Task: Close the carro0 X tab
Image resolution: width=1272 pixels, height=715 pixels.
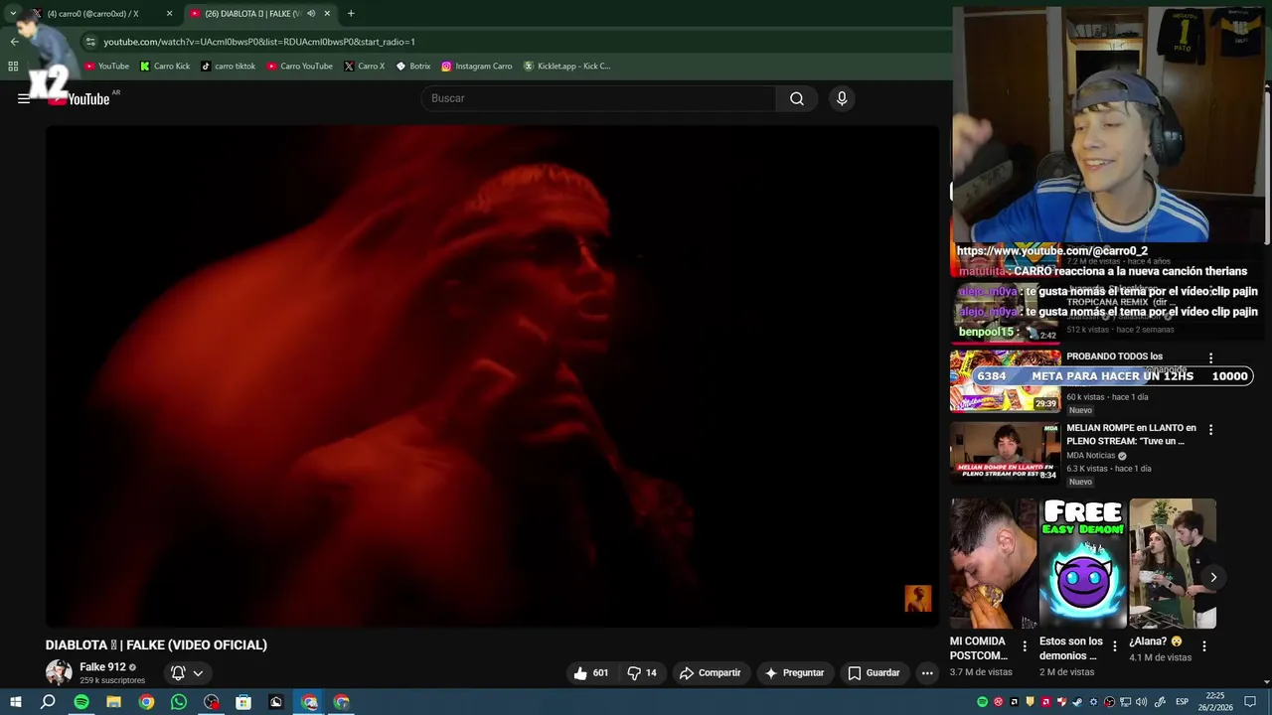Action: tap(169, 14)
